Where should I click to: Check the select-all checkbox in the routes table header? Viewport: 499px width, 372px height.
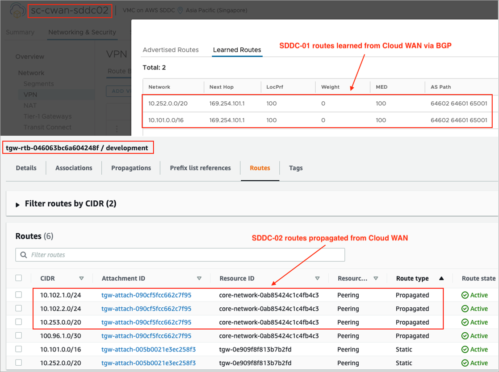18,278
